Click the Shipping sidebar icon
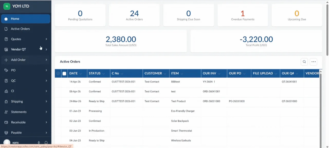 pyautogui.click(x=6, y=101)
